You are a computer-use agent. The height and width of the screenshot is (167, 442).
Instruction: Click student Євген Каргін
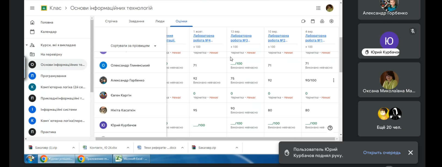click(x=121, y=95)
